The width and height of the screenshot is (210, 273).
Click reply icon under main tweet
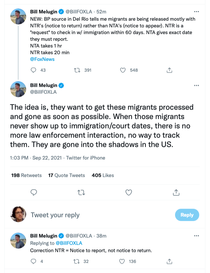[x=34, y=192]
